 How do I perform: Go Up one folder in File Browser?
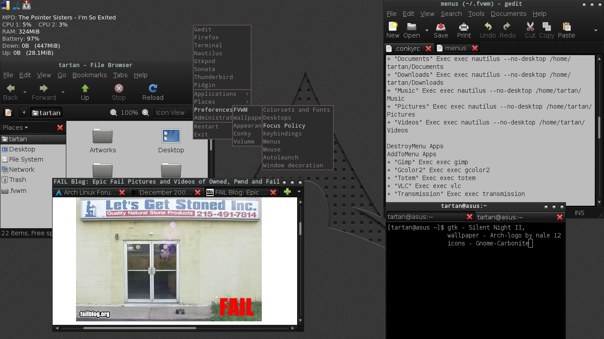(85, 92)
